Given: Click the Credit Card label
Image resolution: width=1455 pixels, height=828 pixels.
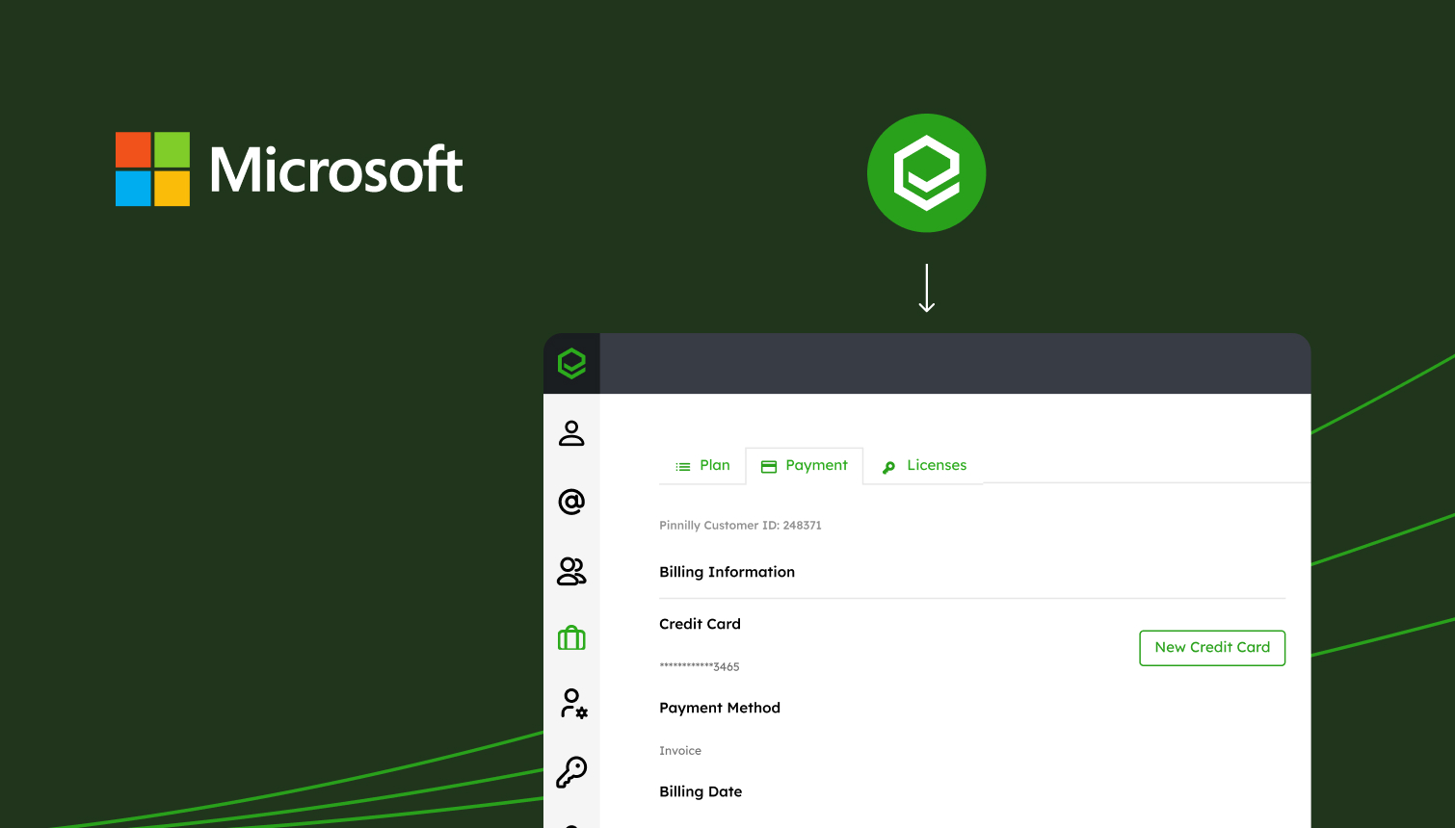Looking at the screenshot, I should 700,624.
